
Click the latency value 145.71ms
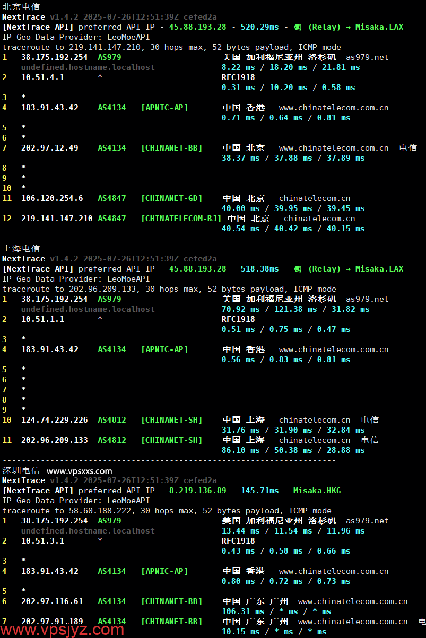pos(259,491)
